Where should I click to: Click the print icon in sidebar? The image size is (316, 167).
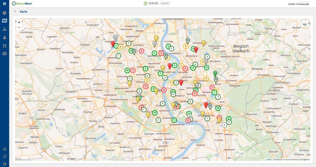[4, 149]
